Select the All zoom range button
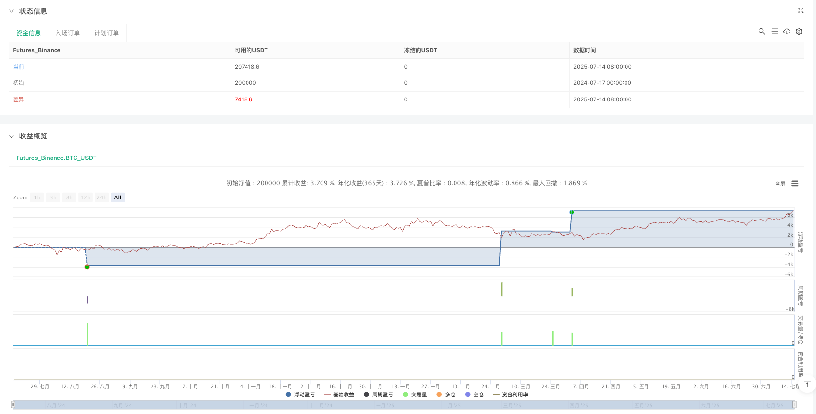 pyautogui.click(x=118, y=197)
